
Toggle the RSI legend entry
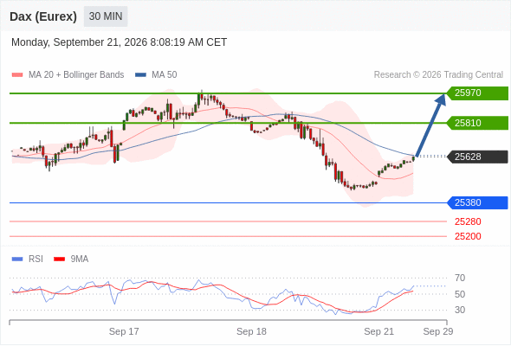tap(28, 259)
